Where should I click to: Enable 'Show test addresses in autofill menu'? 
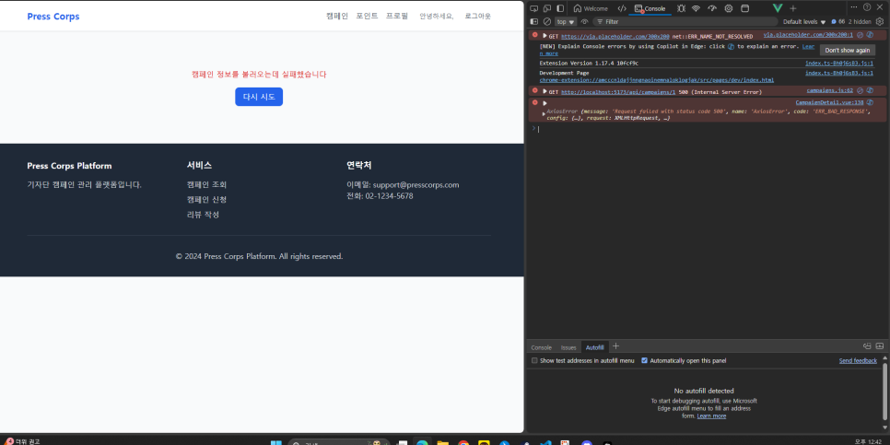[534, 360]
